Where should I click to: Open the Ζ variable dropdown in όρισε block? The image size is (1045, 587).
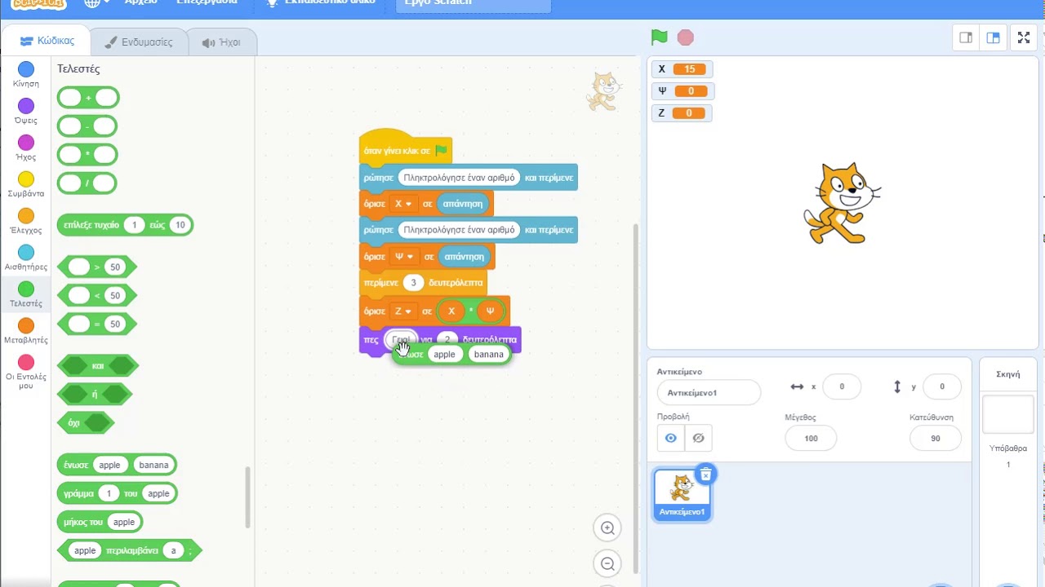403,311
